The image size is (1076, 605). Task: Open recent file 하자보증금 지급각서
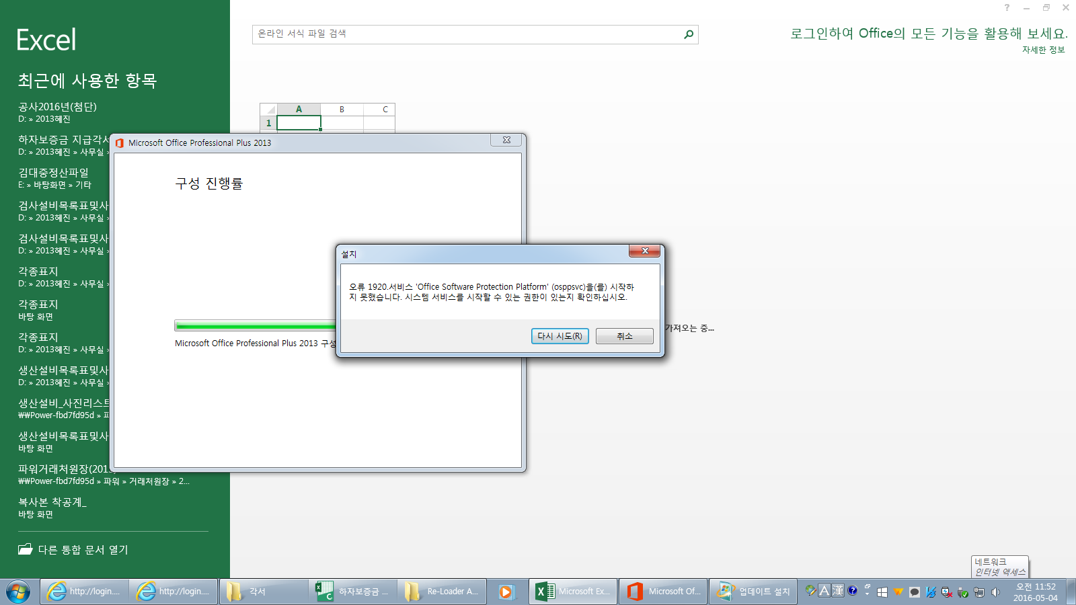(63, 145)
